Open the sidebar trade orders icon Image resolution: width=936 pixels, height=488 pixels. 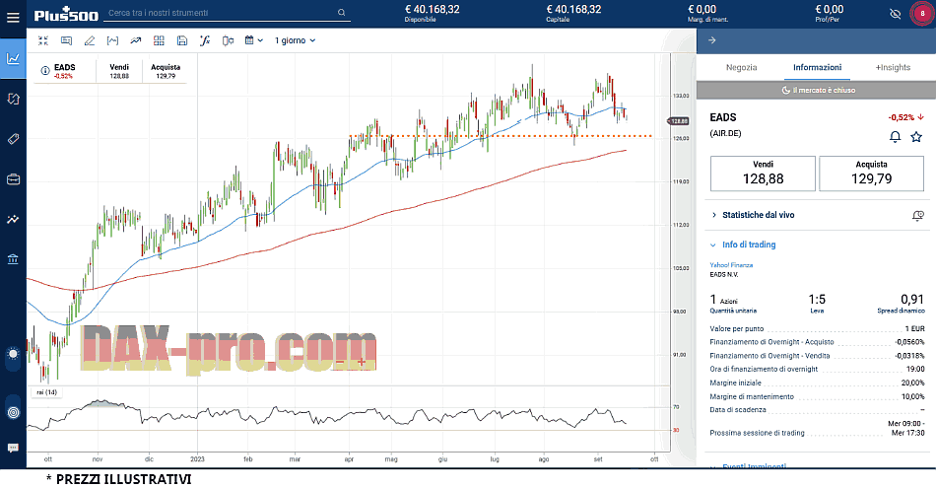click(x=13, y=100)
